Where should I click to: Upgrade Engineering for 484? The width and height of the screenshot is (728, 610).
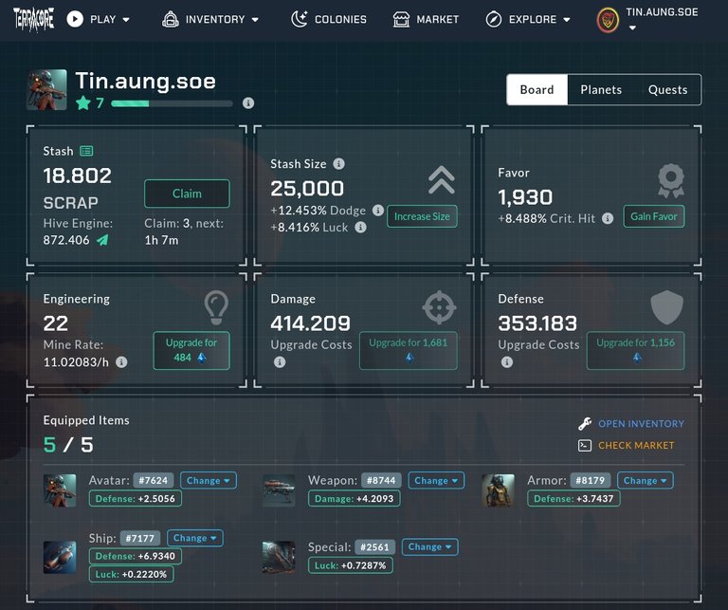pos(191,350)
